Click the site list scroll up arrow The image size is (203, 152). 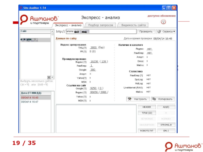point(52,31)
